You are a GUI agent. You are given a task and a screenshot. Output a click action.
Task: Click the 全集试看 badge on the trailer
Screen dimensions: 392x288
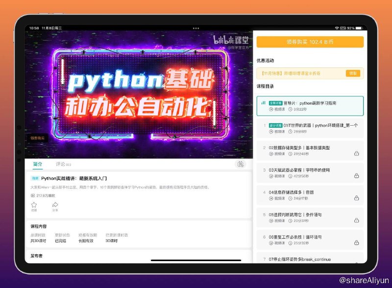[276, 103]
